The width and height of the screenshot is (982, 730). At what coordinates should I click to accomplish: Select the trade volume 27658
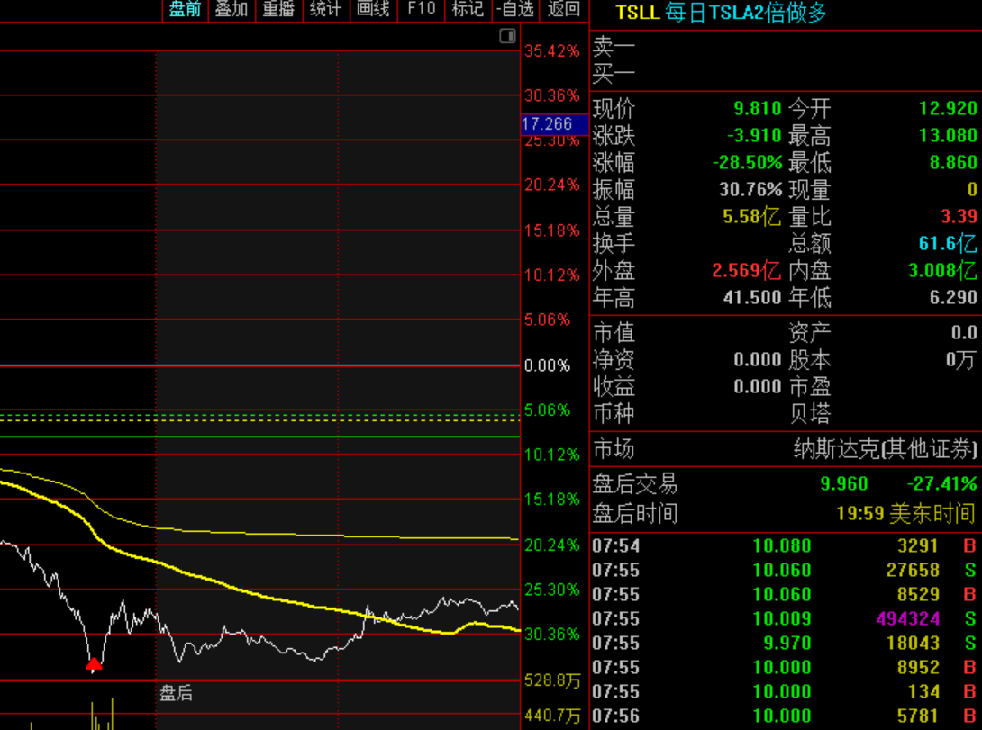pyautogui.click(x=913, y=571)
